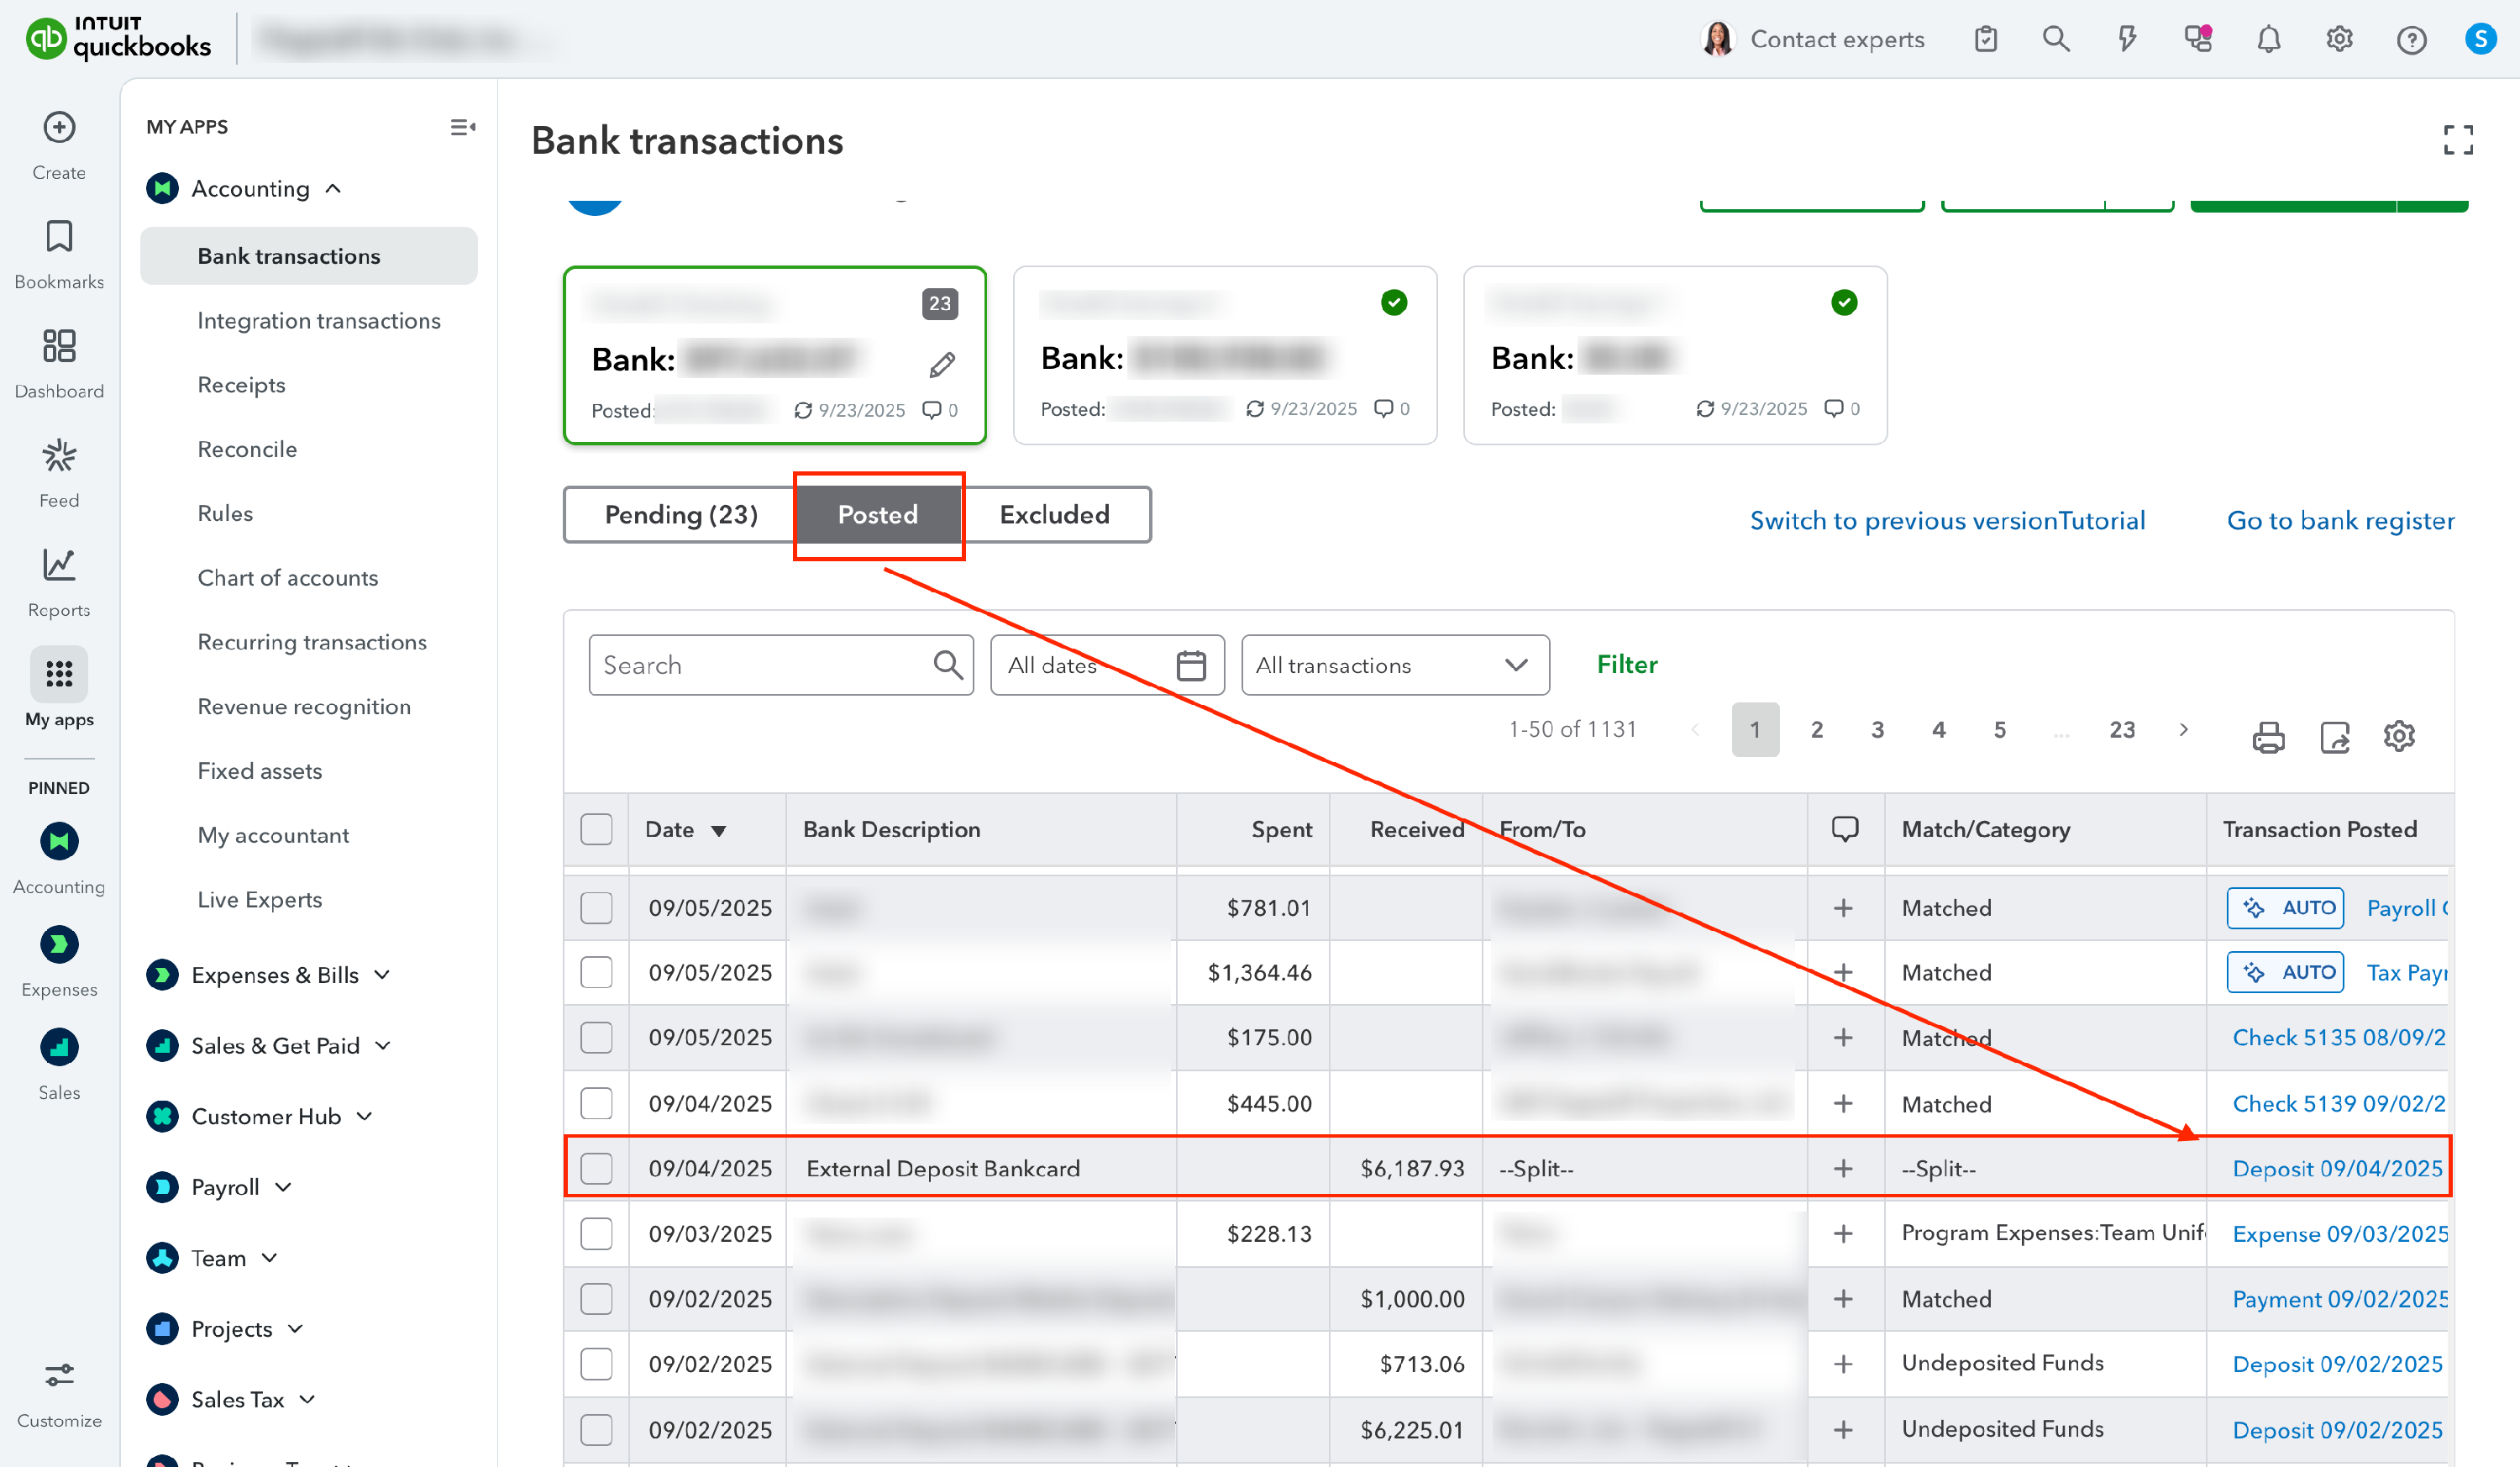Image resolution: width=2520 pixels, height=1467 pixels.
Task: Click the pencil edit icon on the bank card
Action: click(x=941, y=365)
